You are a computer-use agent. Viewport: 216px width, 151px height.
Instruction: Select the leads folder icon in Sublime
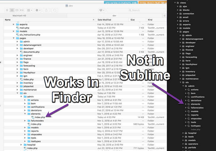click(x=186, y=137)
